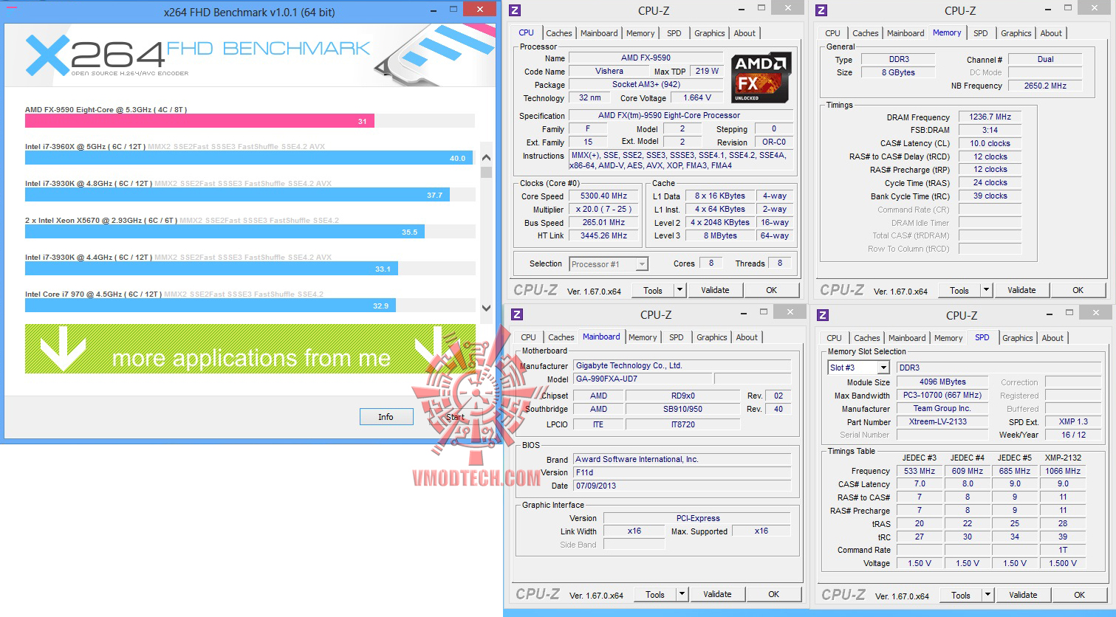Switch to Caches tab in the CPU-Z Memory window
Screen dimensions: 1116x617
coord(866,33)
